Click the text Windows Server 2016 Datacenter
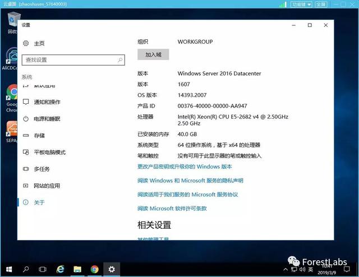 coord(219,73)
